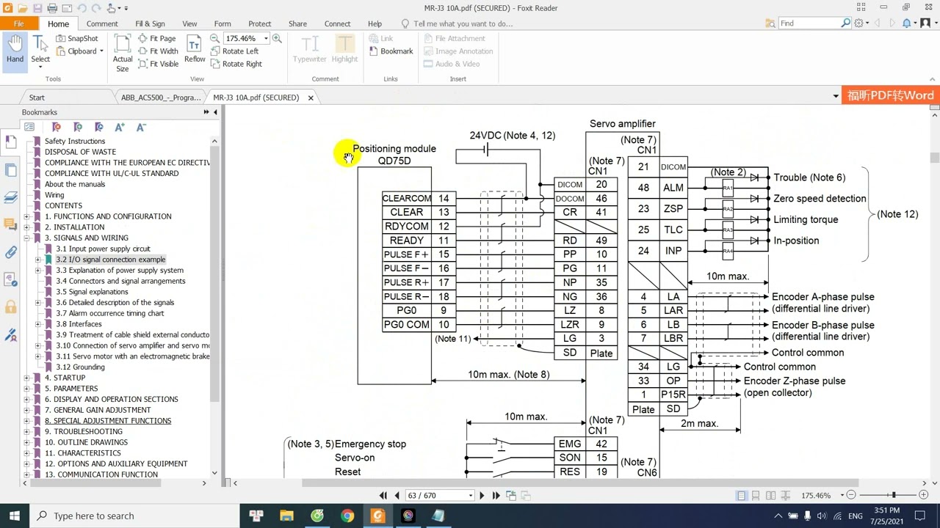Open the Pages thumbnails panel icon
Screen dimensions: 940x528
pos(10,170)
